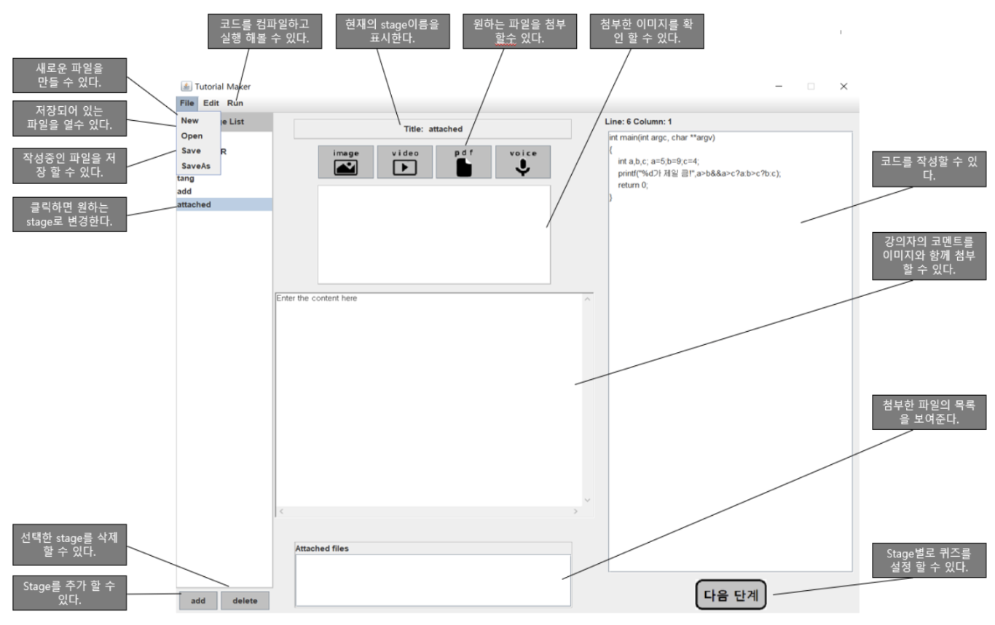The height and width of the screenshot is (625, 995).
Task: Open the Edit menu
Action: pyautogui.click(x=211, y=103)
